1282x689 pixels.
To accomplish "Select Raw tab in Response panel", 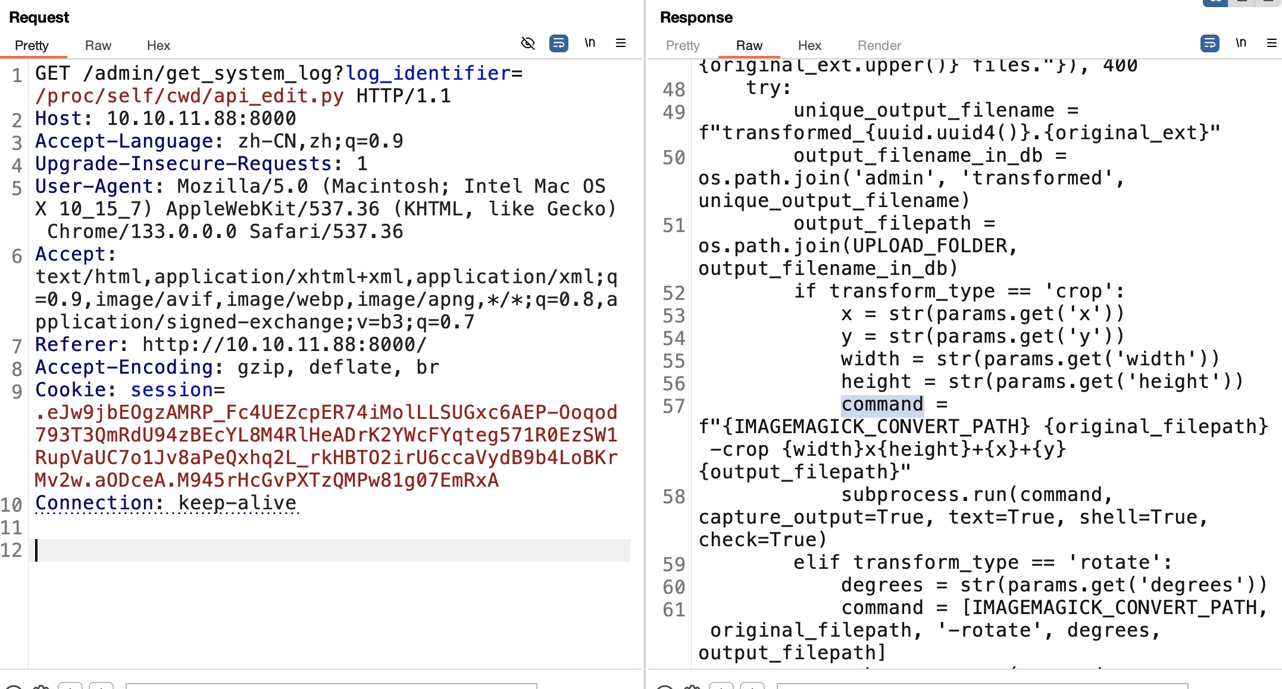I will [749, 46].
